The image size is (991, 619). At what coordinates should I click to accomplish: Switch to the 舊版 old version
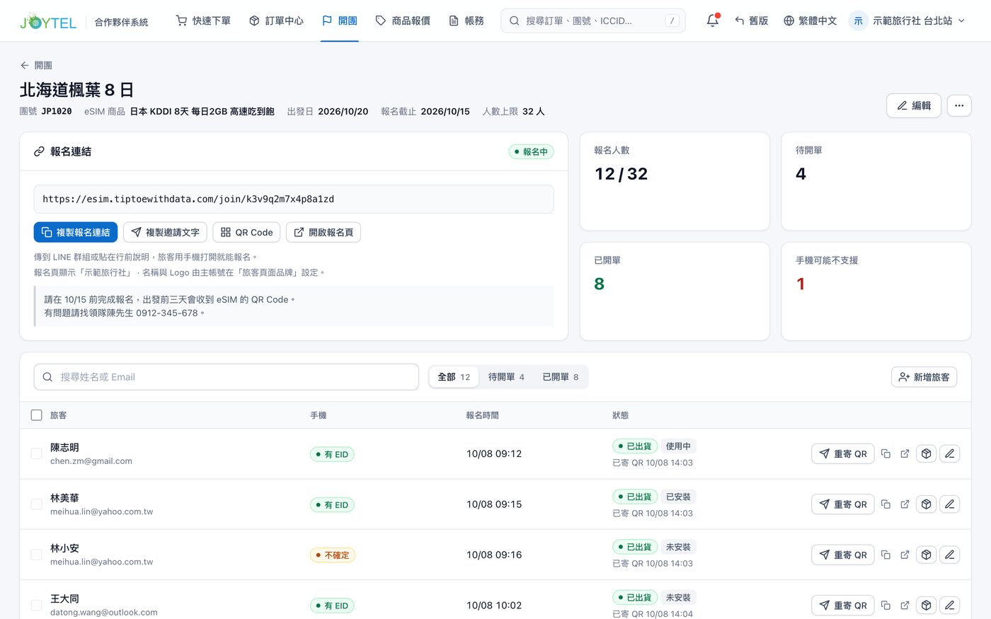coord(752,21)
